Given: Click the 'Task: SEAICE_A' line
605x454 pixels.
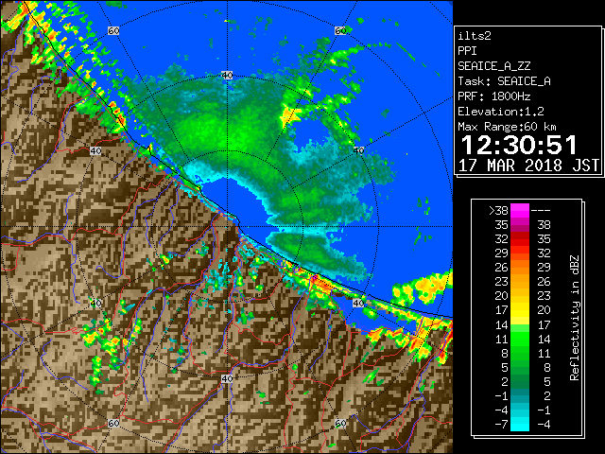Looking at the screenshot, I should coord(504,81).
